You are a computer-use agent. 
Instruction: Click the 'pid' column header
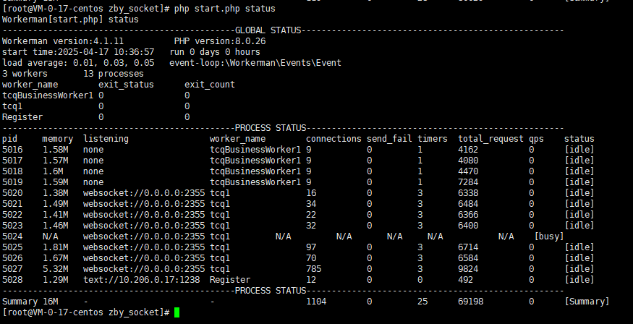9,139
